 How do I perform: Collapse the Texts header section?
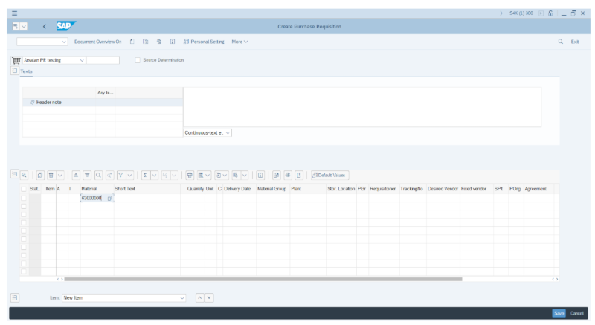[15, 71]
